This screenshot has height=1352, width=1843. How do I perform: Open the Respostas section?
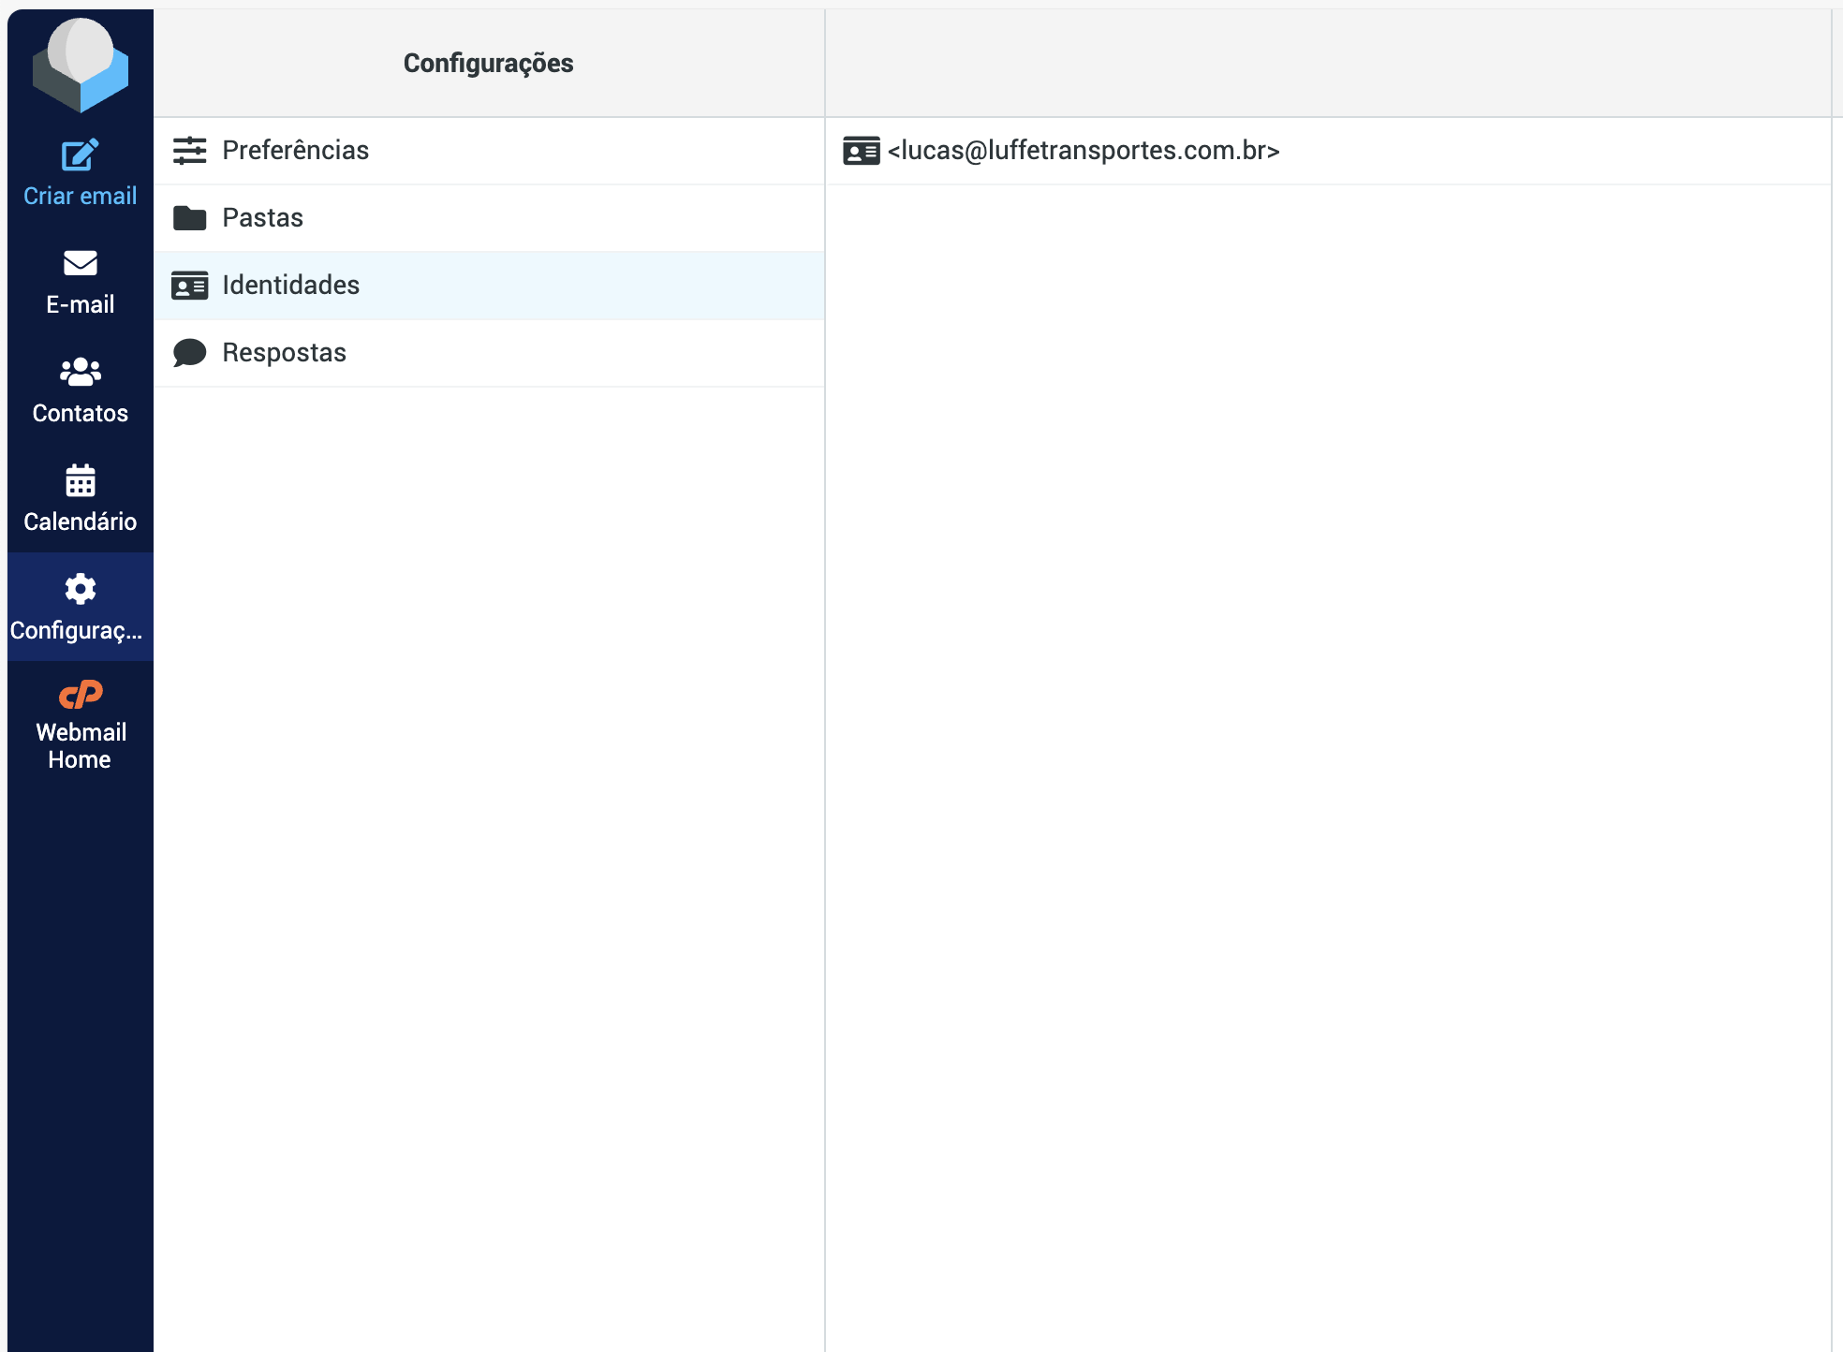tap(490, 353)
